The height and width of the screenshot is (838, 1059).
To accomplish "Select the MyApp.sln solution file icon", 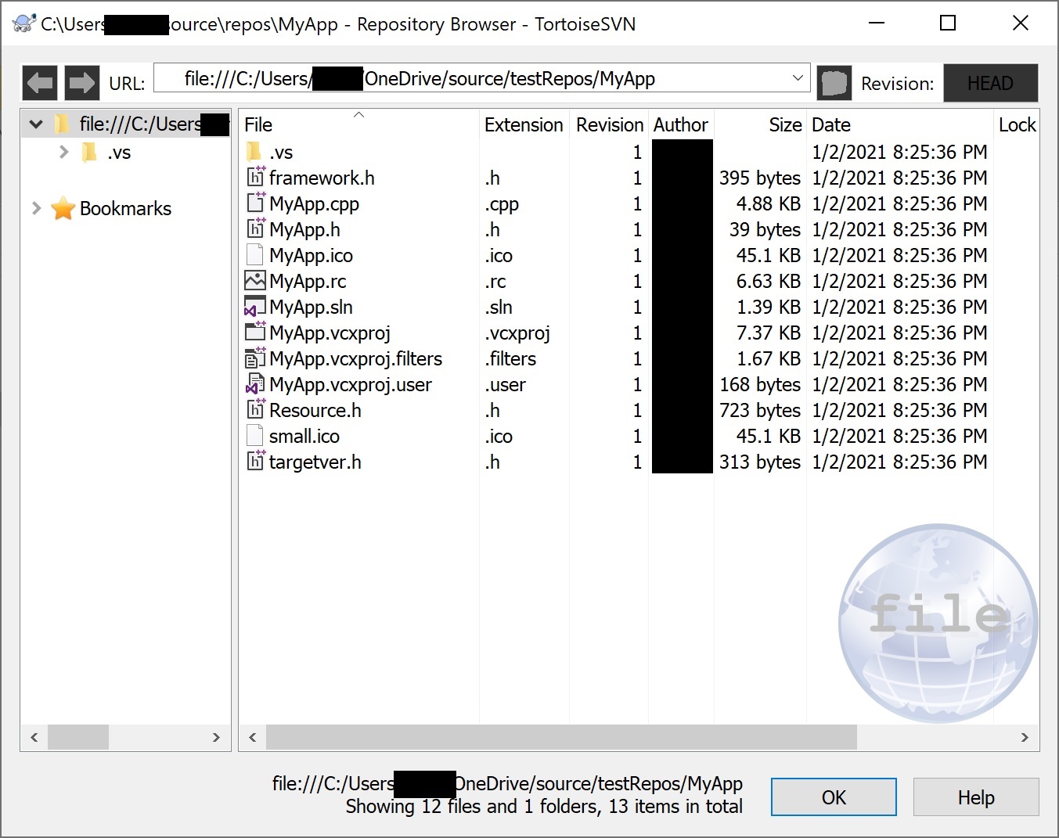I will coord(254,308).
